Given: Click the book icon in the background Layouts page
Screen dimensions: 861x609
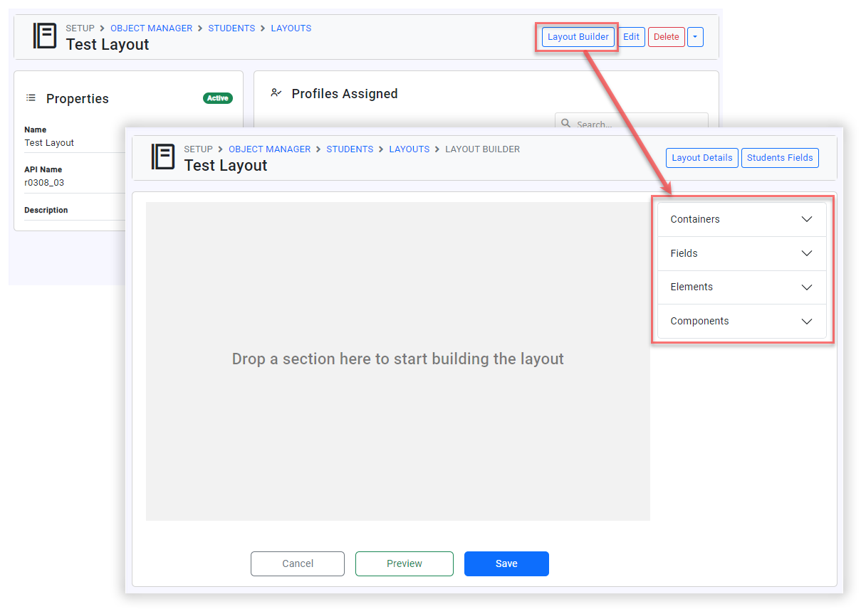Looking at the screenshot, I should coord(45,36).
